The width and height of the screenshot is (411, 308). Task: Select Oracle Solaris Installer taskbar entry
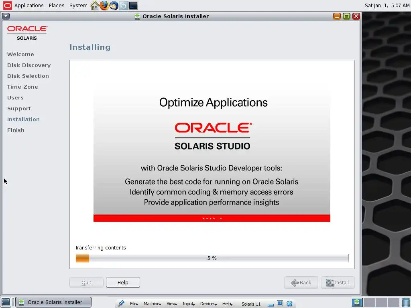pyautogui.click(x=53, y=302)
